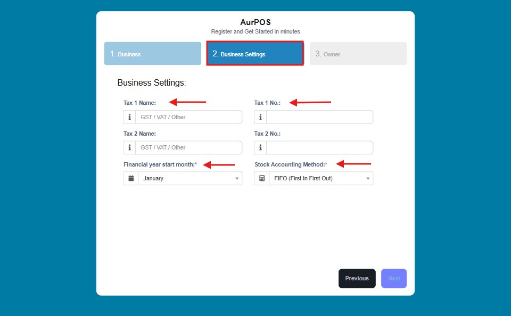Focus the Tax 2 Name input field
The image size is (511, 316).
pyautogui.click(x=188, y=147)
